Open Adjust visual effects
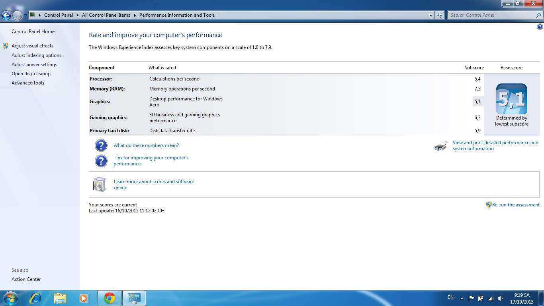Viewport: 544px width, 306px height. (x=32, y=46)
